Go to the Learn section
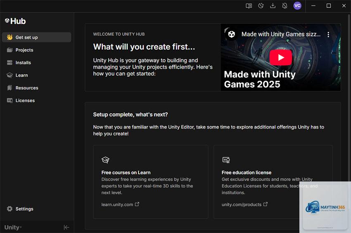The height and width of the screenshot is (233, 351). [36, 75]
